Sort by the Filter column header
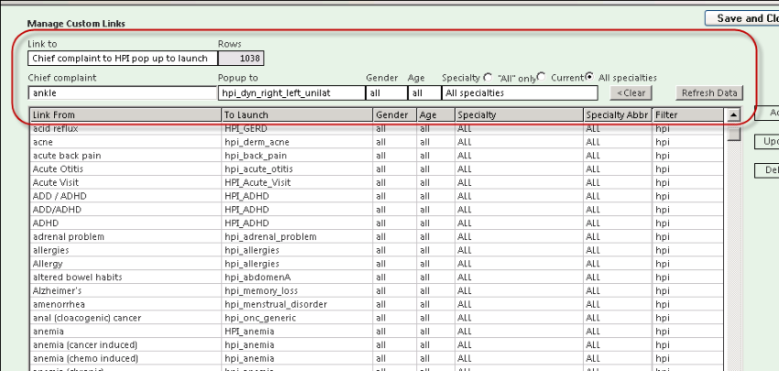The image size is (779, 371). pos(688,115)
